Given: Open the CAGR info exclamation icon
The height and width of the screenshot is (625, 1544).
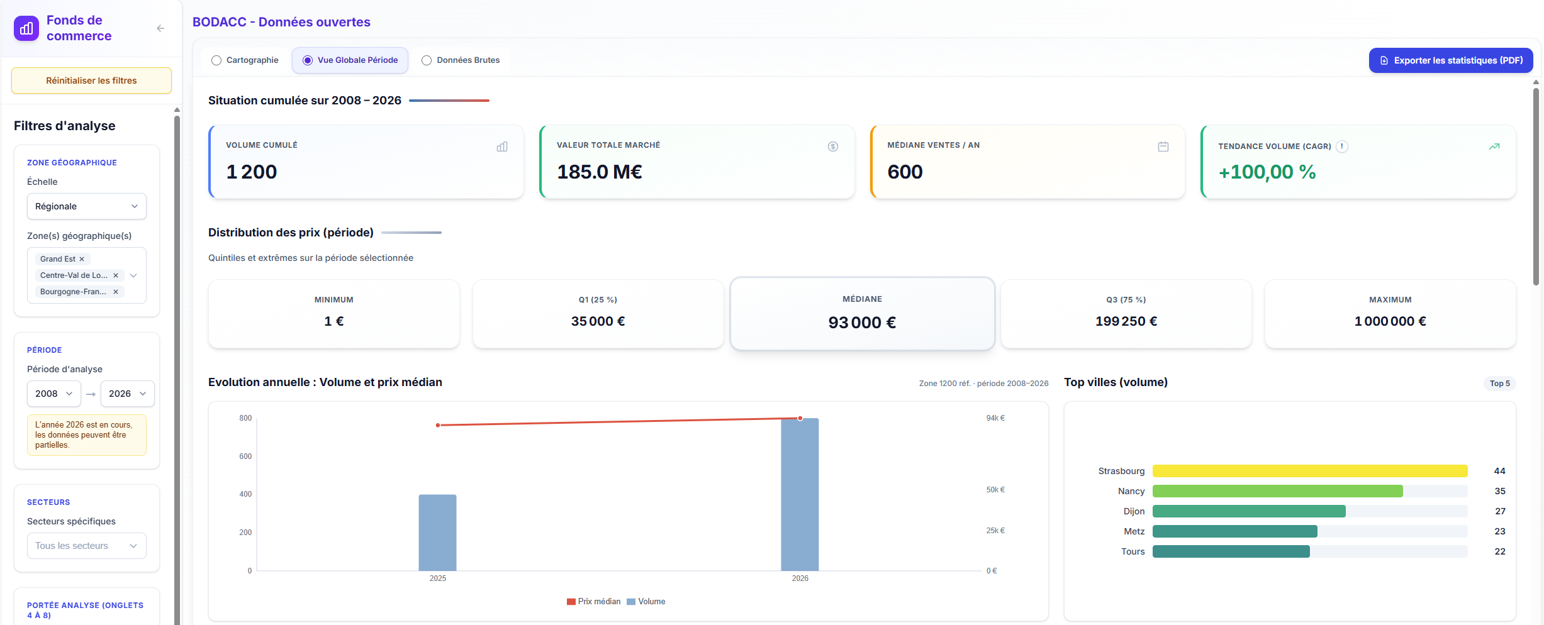Looking at the screenshot, I should pos(1342,147).
